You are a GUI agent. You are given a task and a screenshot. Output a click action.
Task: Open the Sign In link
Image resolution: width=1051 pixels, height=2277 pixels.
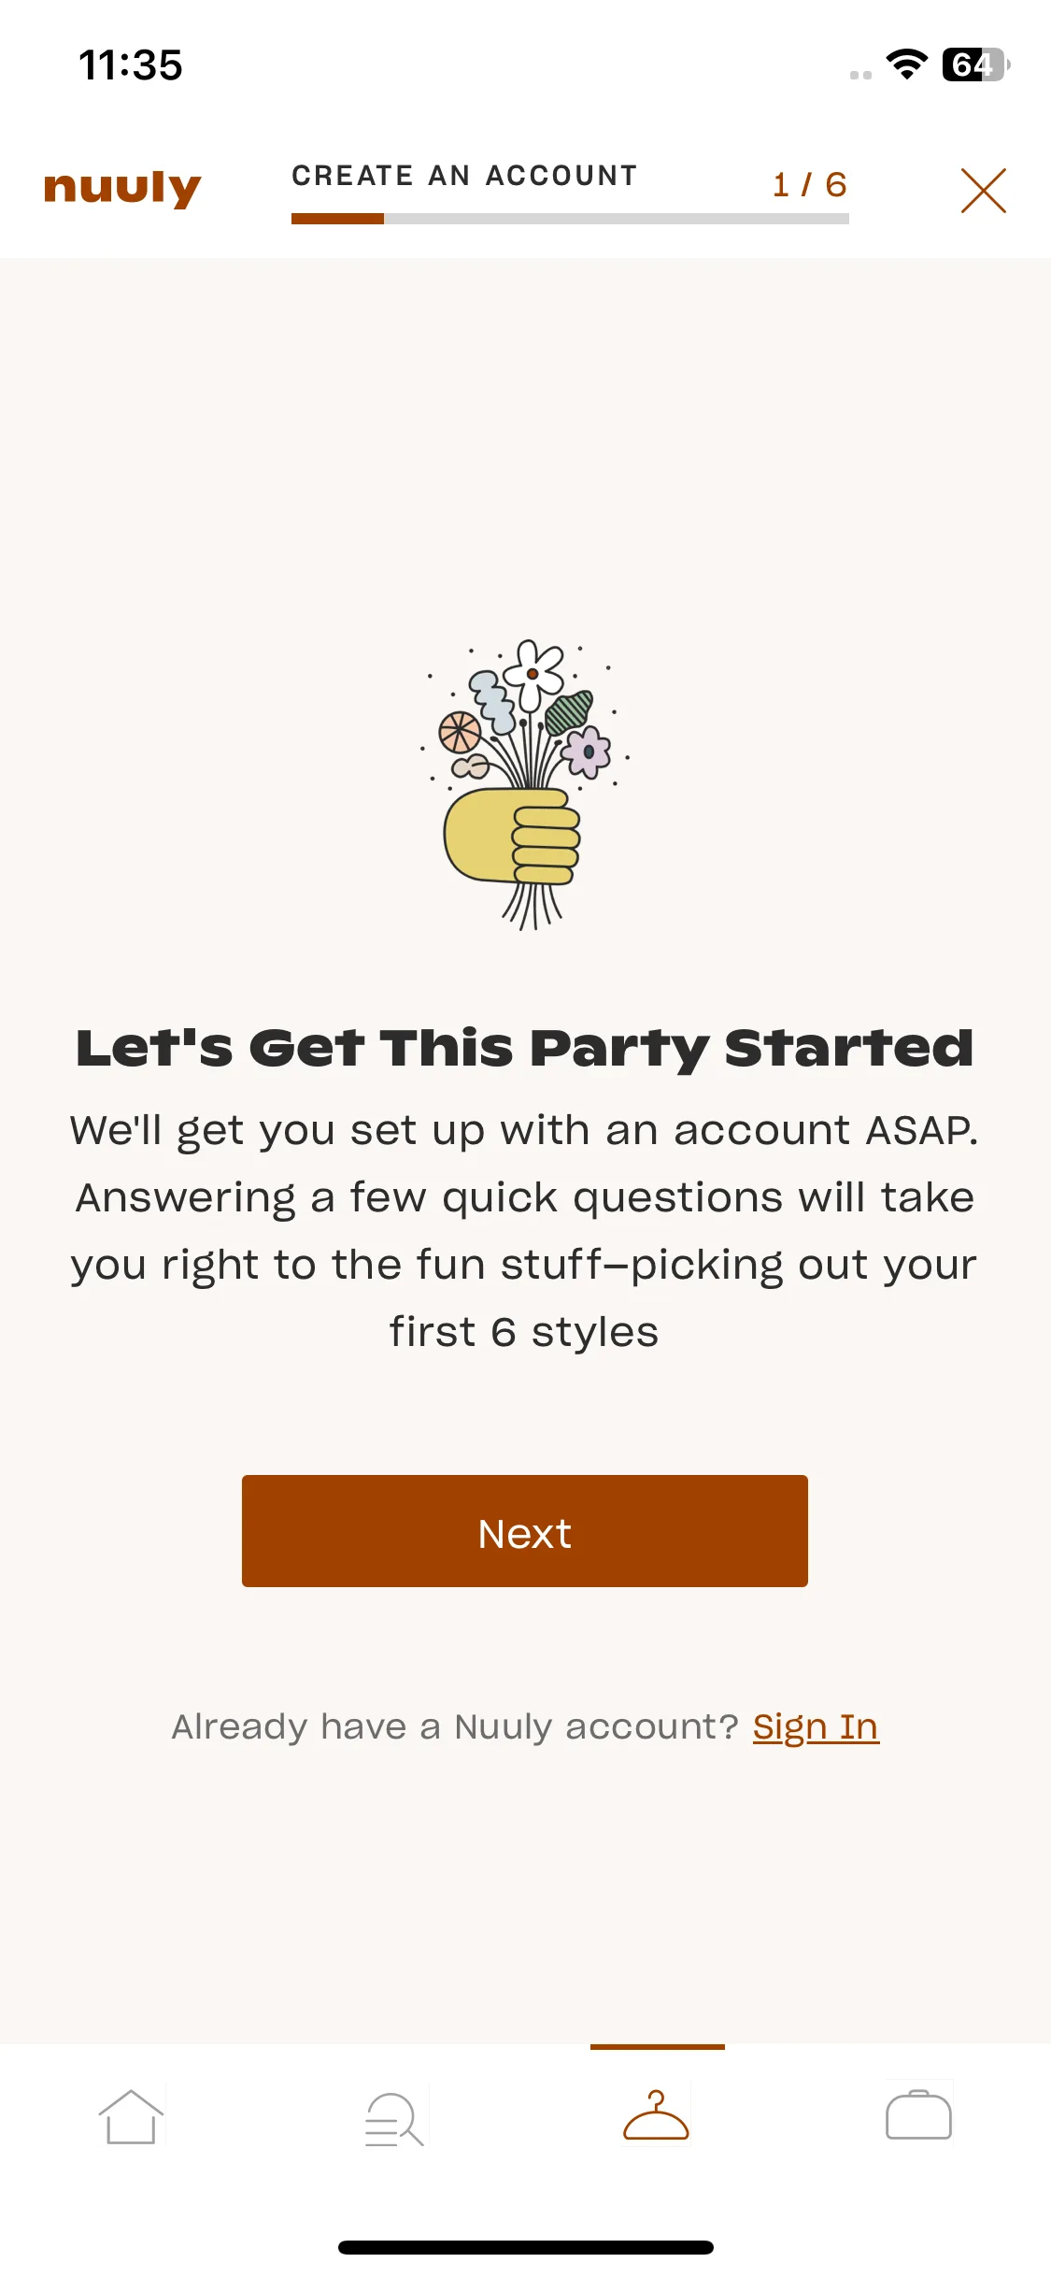click(x=816, y=1727)
